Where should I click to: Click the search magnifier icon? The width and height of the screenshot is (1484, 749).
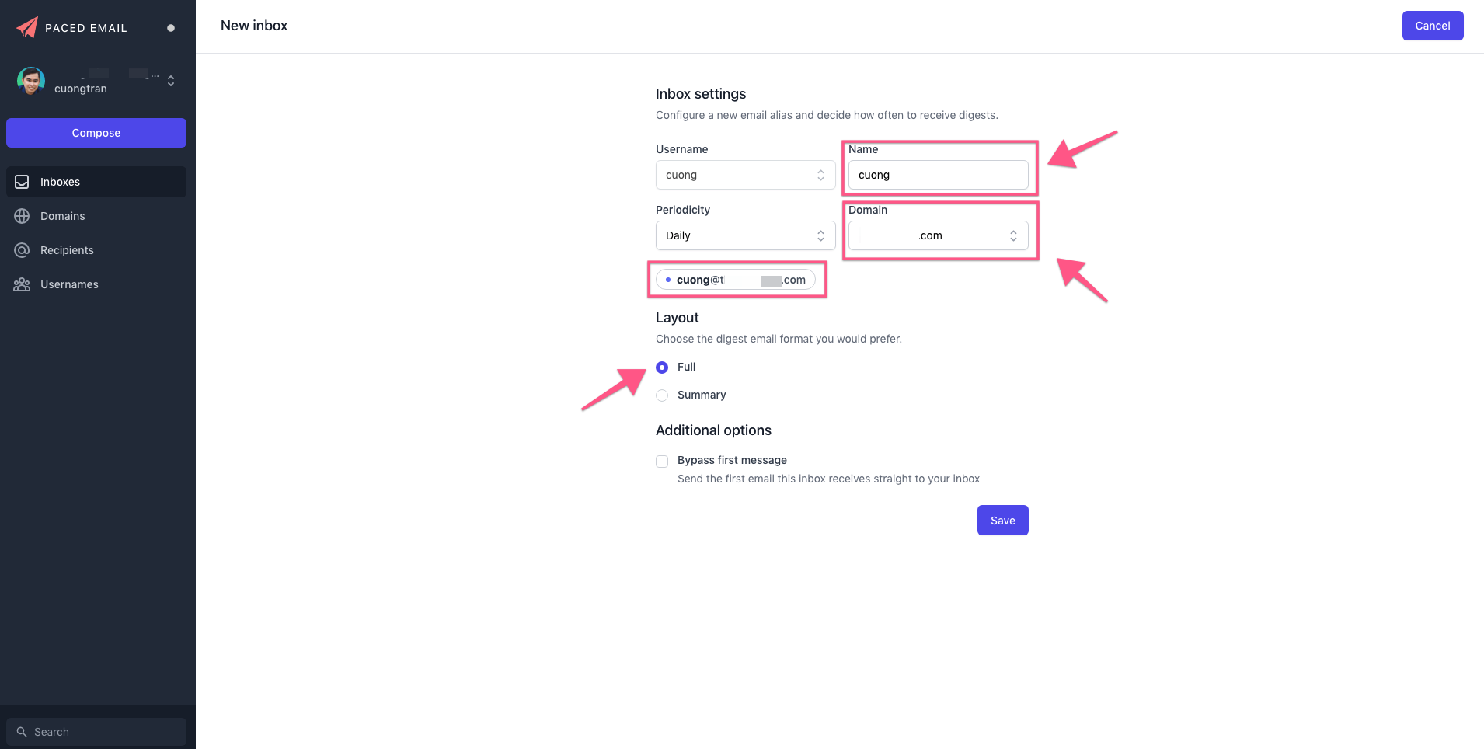pos(22,732)
